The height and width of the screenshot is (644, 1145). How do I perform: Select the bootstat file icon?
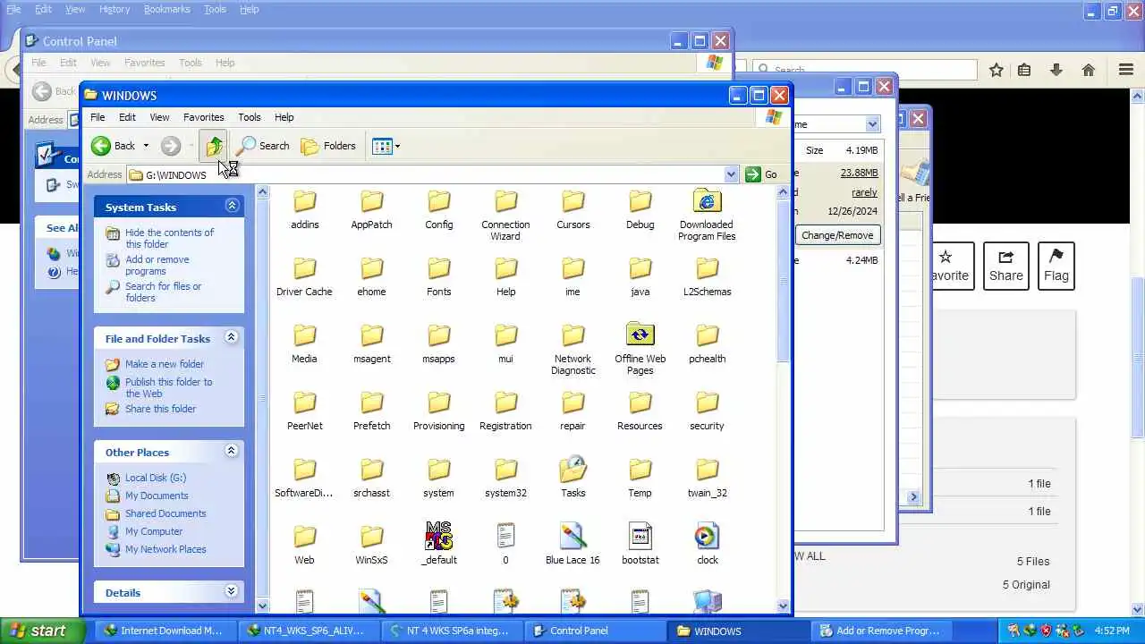click(640, 537)
